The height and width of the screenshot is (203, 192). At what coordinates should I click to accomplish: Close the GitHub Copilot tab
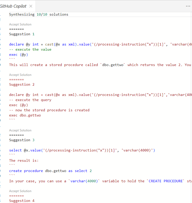[31, 6]
